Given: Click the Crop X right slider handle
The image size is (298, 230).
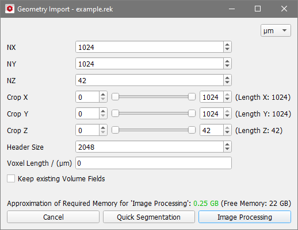Looking at the screenshot, I should [192, 97].
